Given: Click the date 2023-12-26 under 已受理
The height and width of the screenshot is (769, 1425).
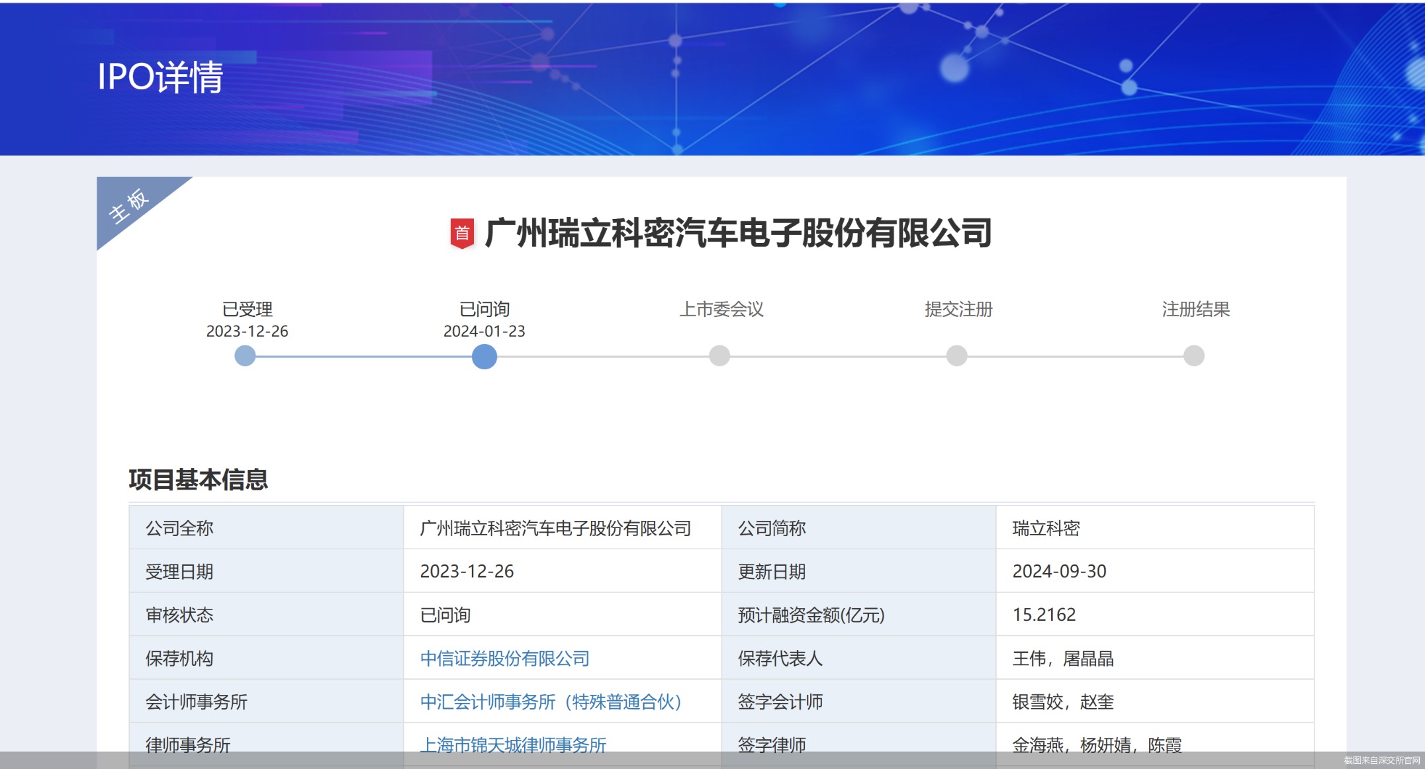Looking at the screenshot, I should 248,331.
